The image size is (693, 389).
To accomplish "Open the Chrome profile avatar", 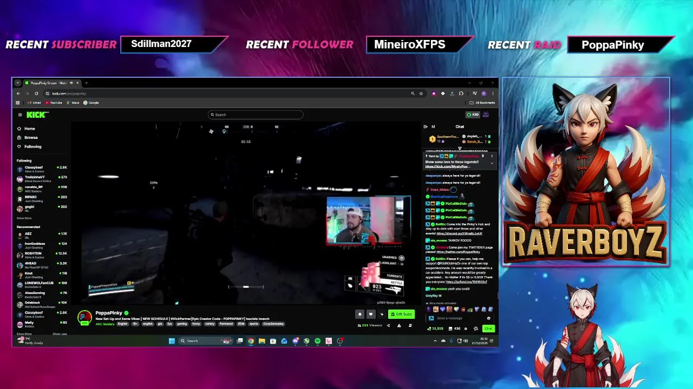I will click(x=483, y=93).
